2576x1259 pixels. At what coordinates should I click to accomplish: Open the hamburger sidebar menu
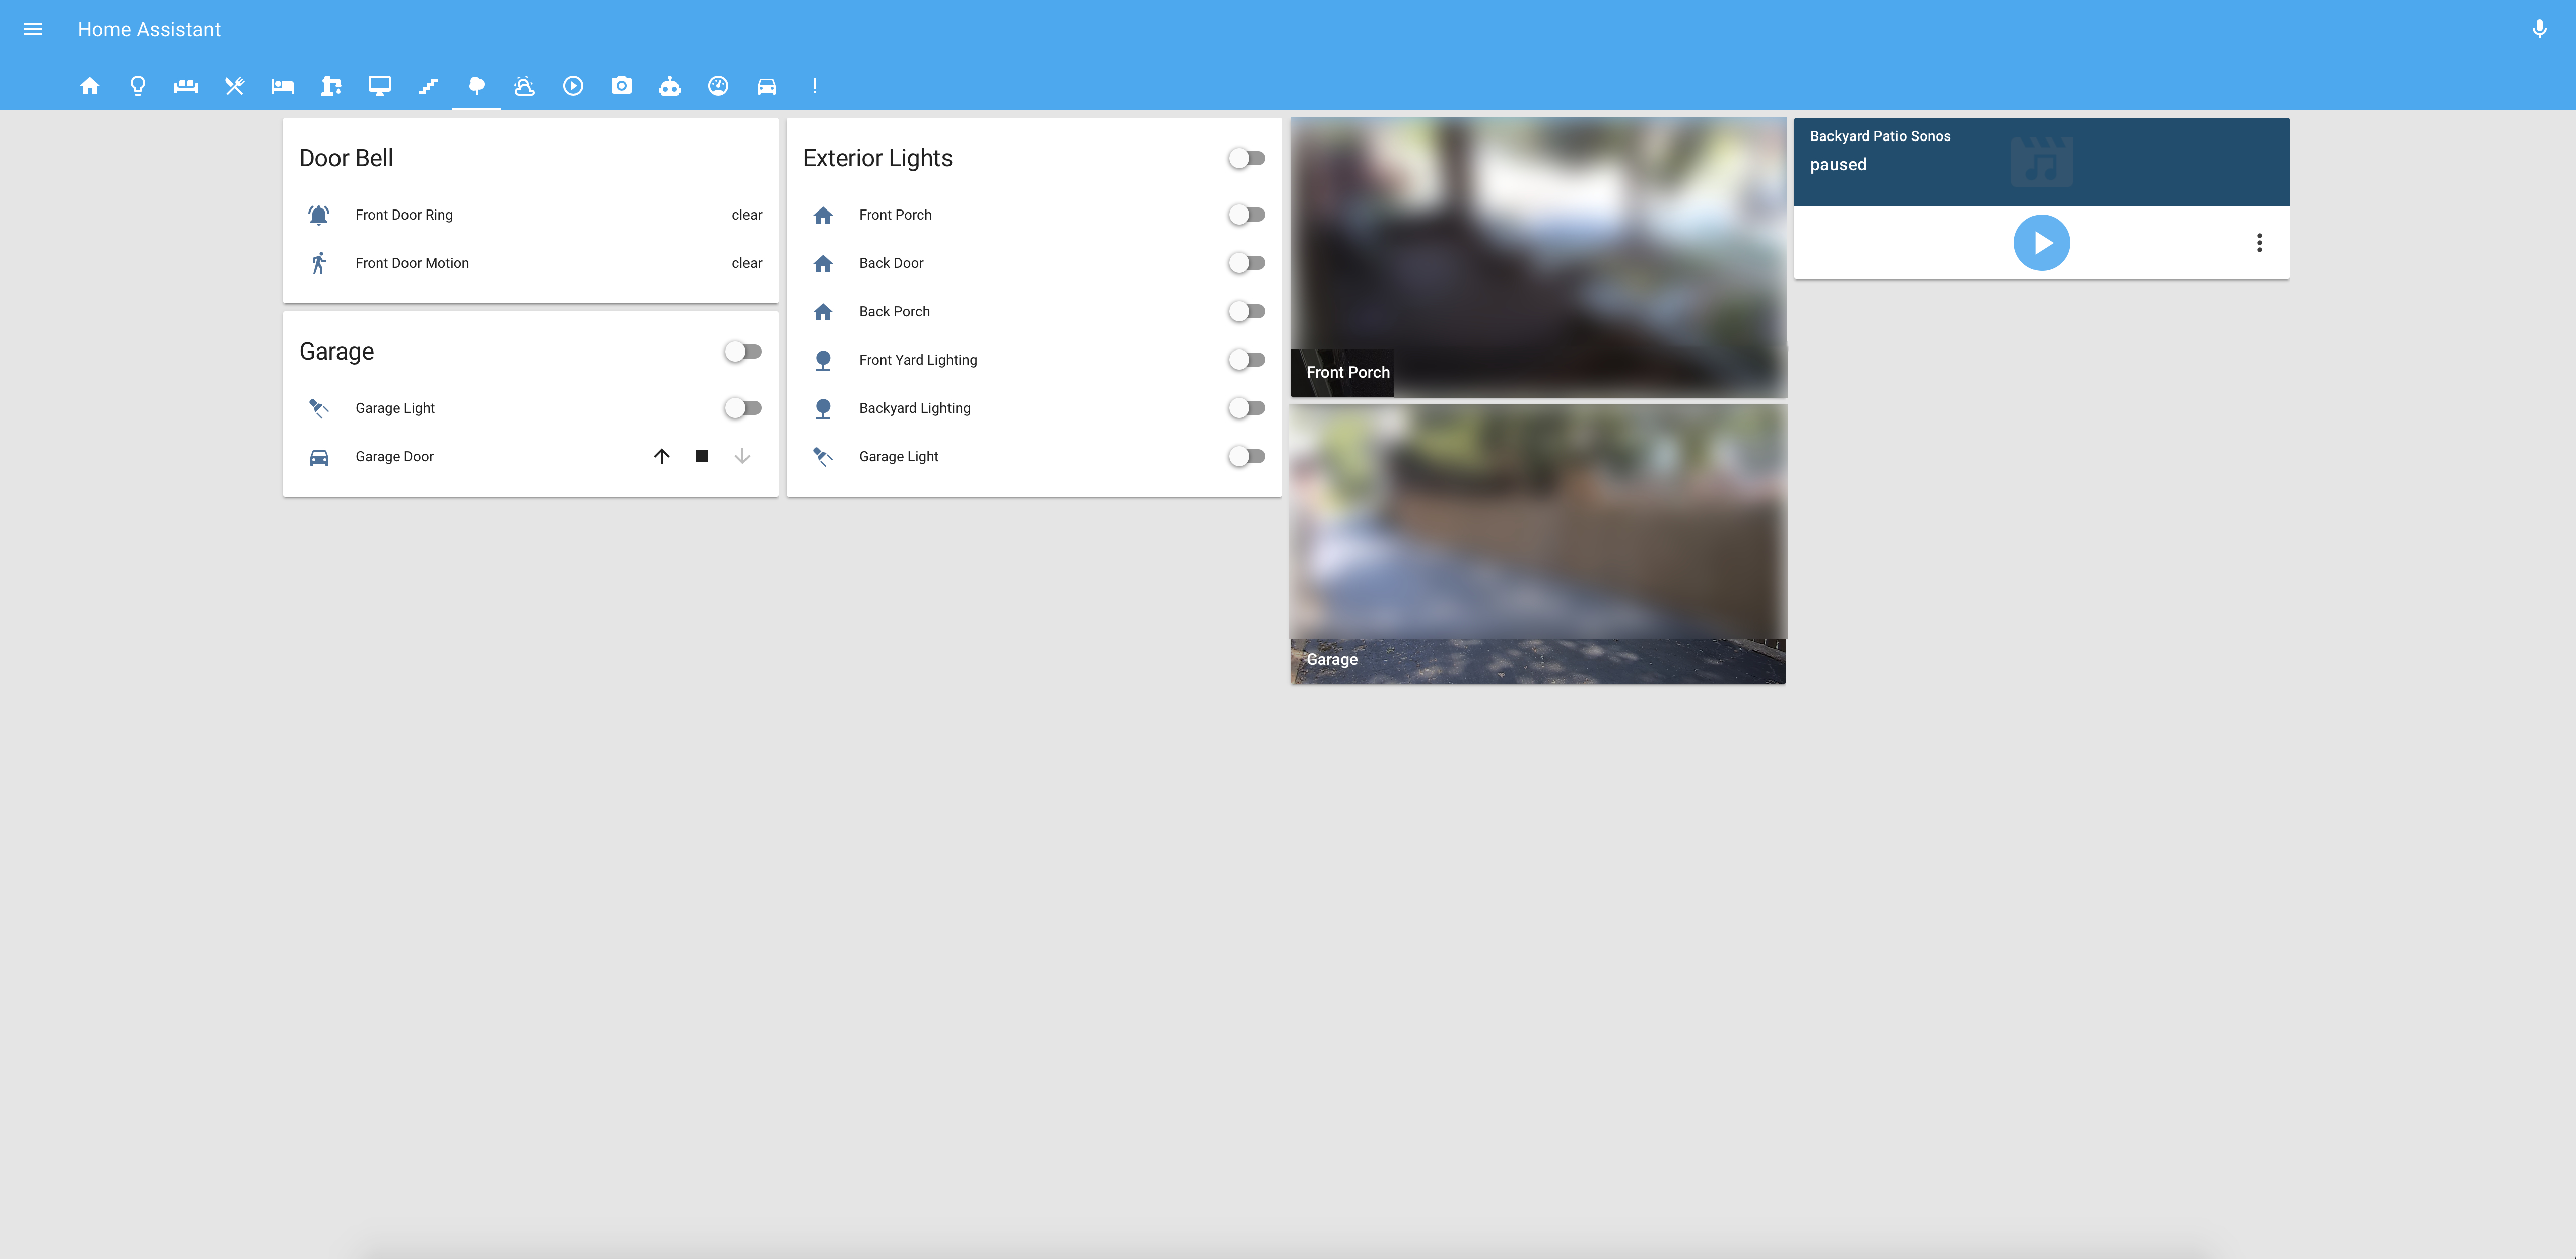coord(33,30)
